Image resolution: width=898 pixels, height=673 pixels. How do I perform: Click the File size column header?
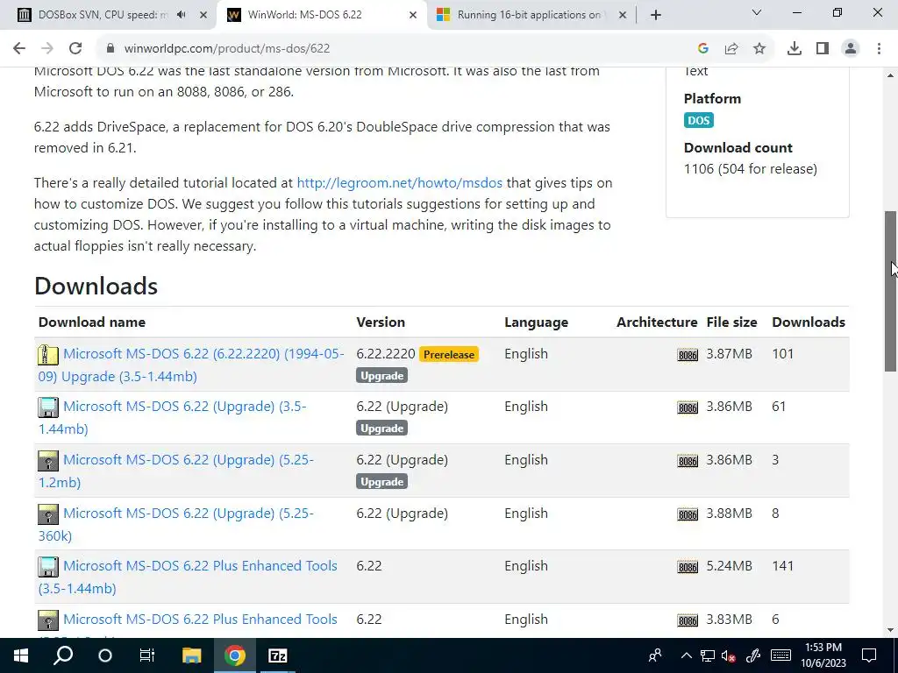tap(731, 322)
